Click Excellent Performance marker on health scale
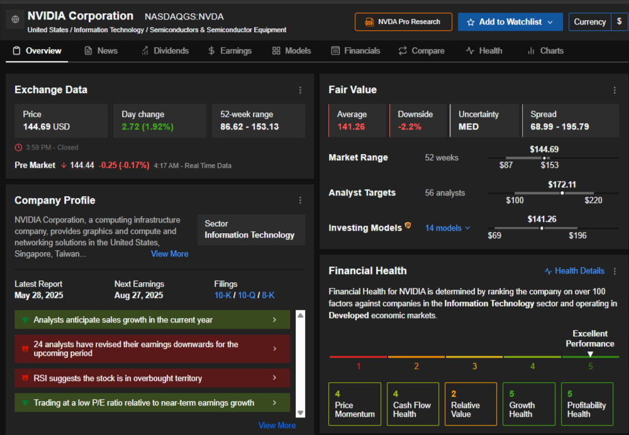 tap(590, 354)
